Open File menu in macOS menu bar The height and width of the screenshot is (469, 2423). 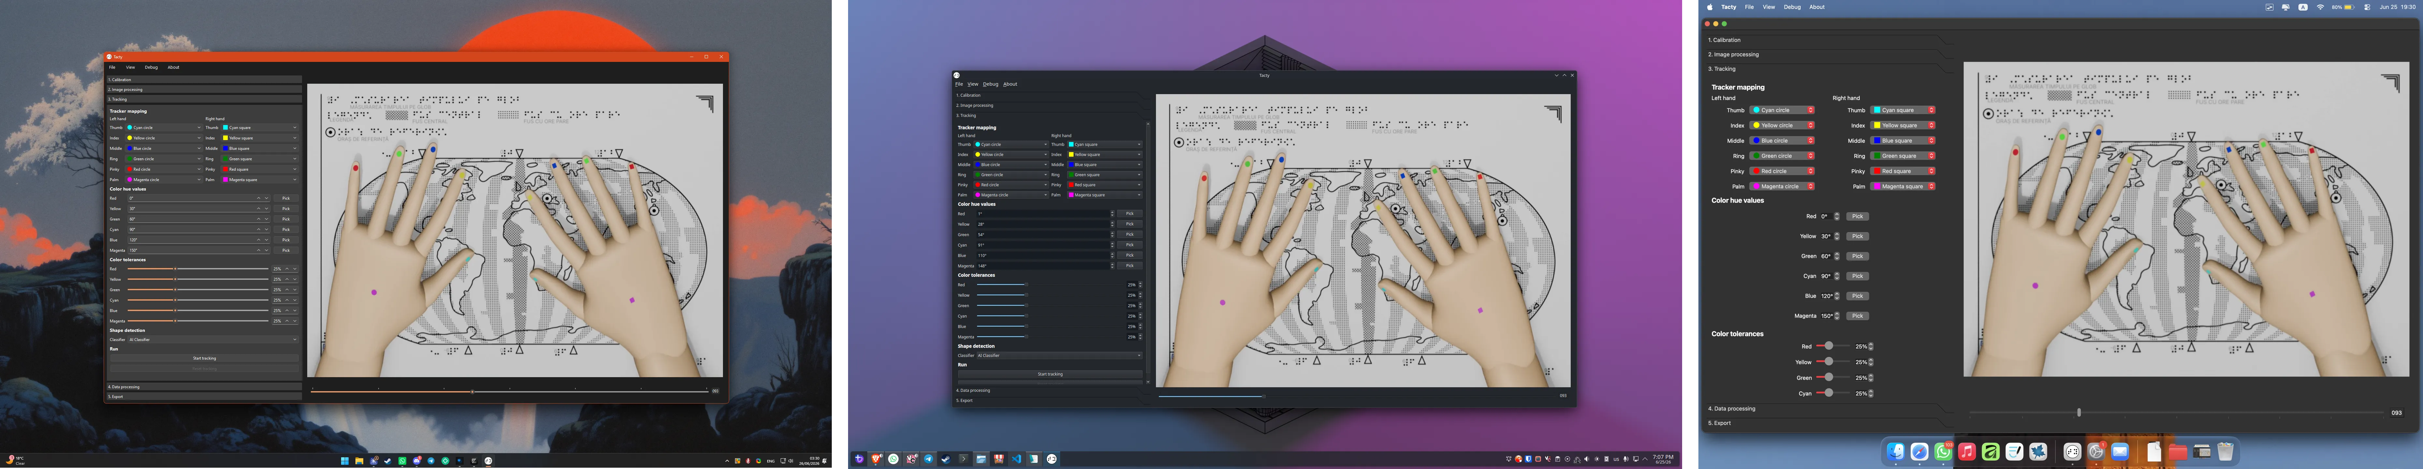pos(1750,7)
